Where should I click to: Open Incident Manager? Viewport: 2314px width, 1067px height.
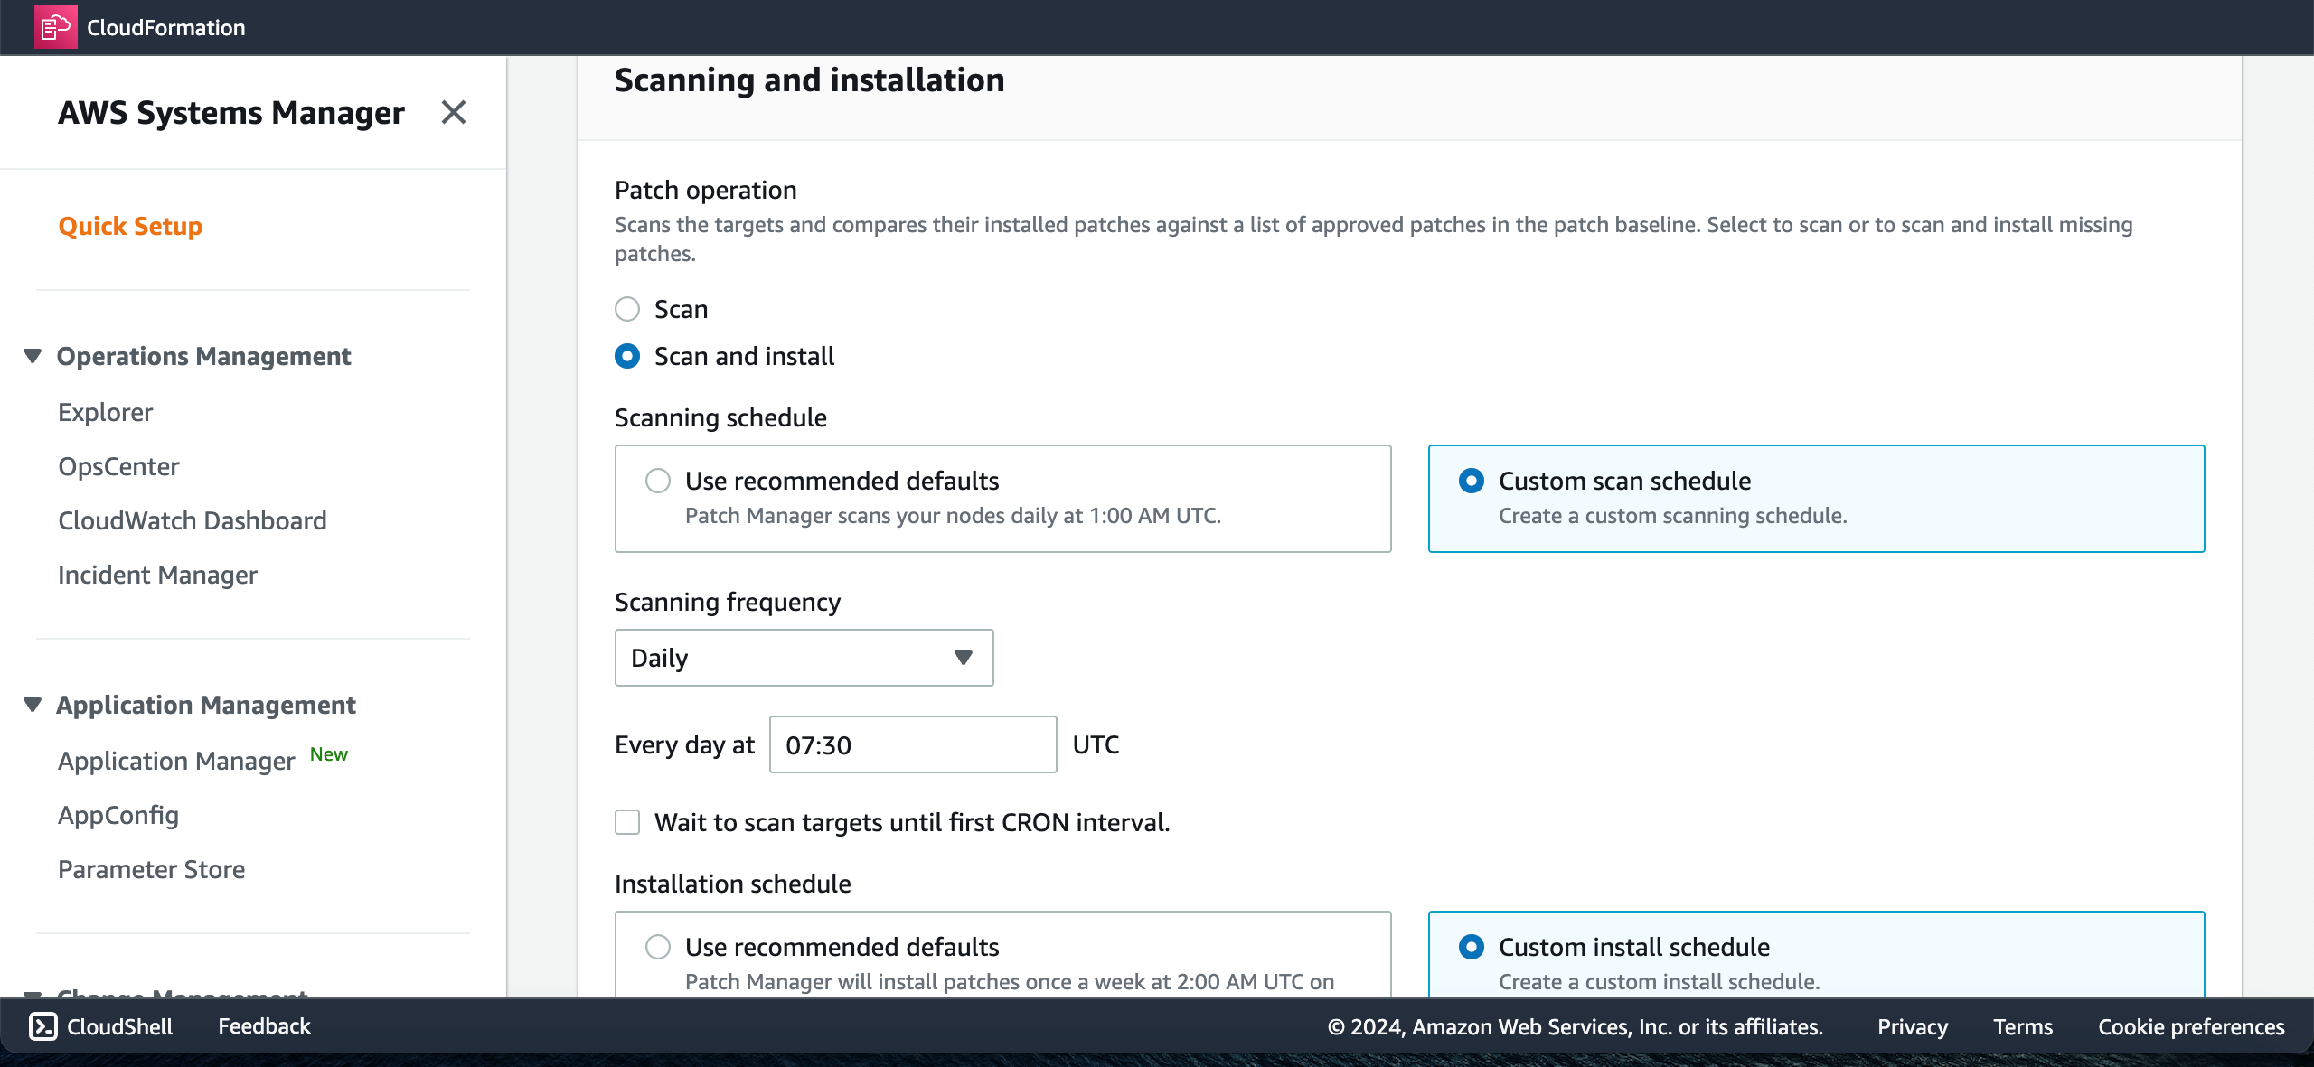[157, 575]
